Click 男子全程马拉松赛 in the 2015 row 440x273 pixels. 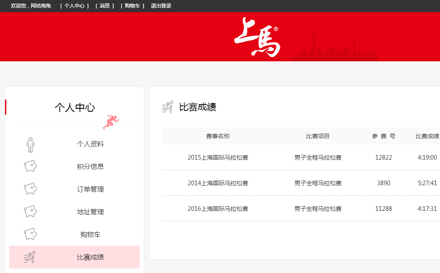click(x=318, y=157)
